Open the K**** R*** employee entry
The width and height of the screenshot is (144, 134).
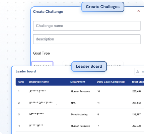tap(36, 126)
